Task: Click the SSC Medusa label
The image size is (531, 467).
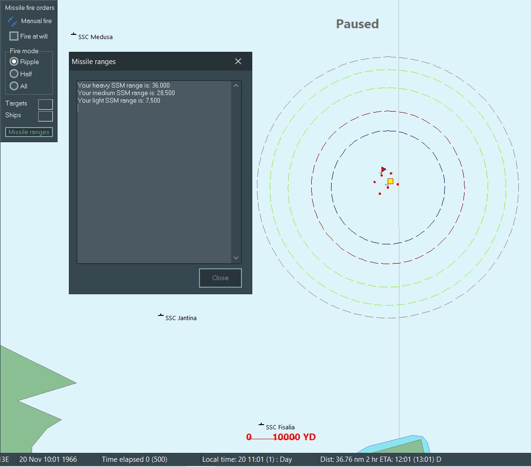Action: [96, 37]
